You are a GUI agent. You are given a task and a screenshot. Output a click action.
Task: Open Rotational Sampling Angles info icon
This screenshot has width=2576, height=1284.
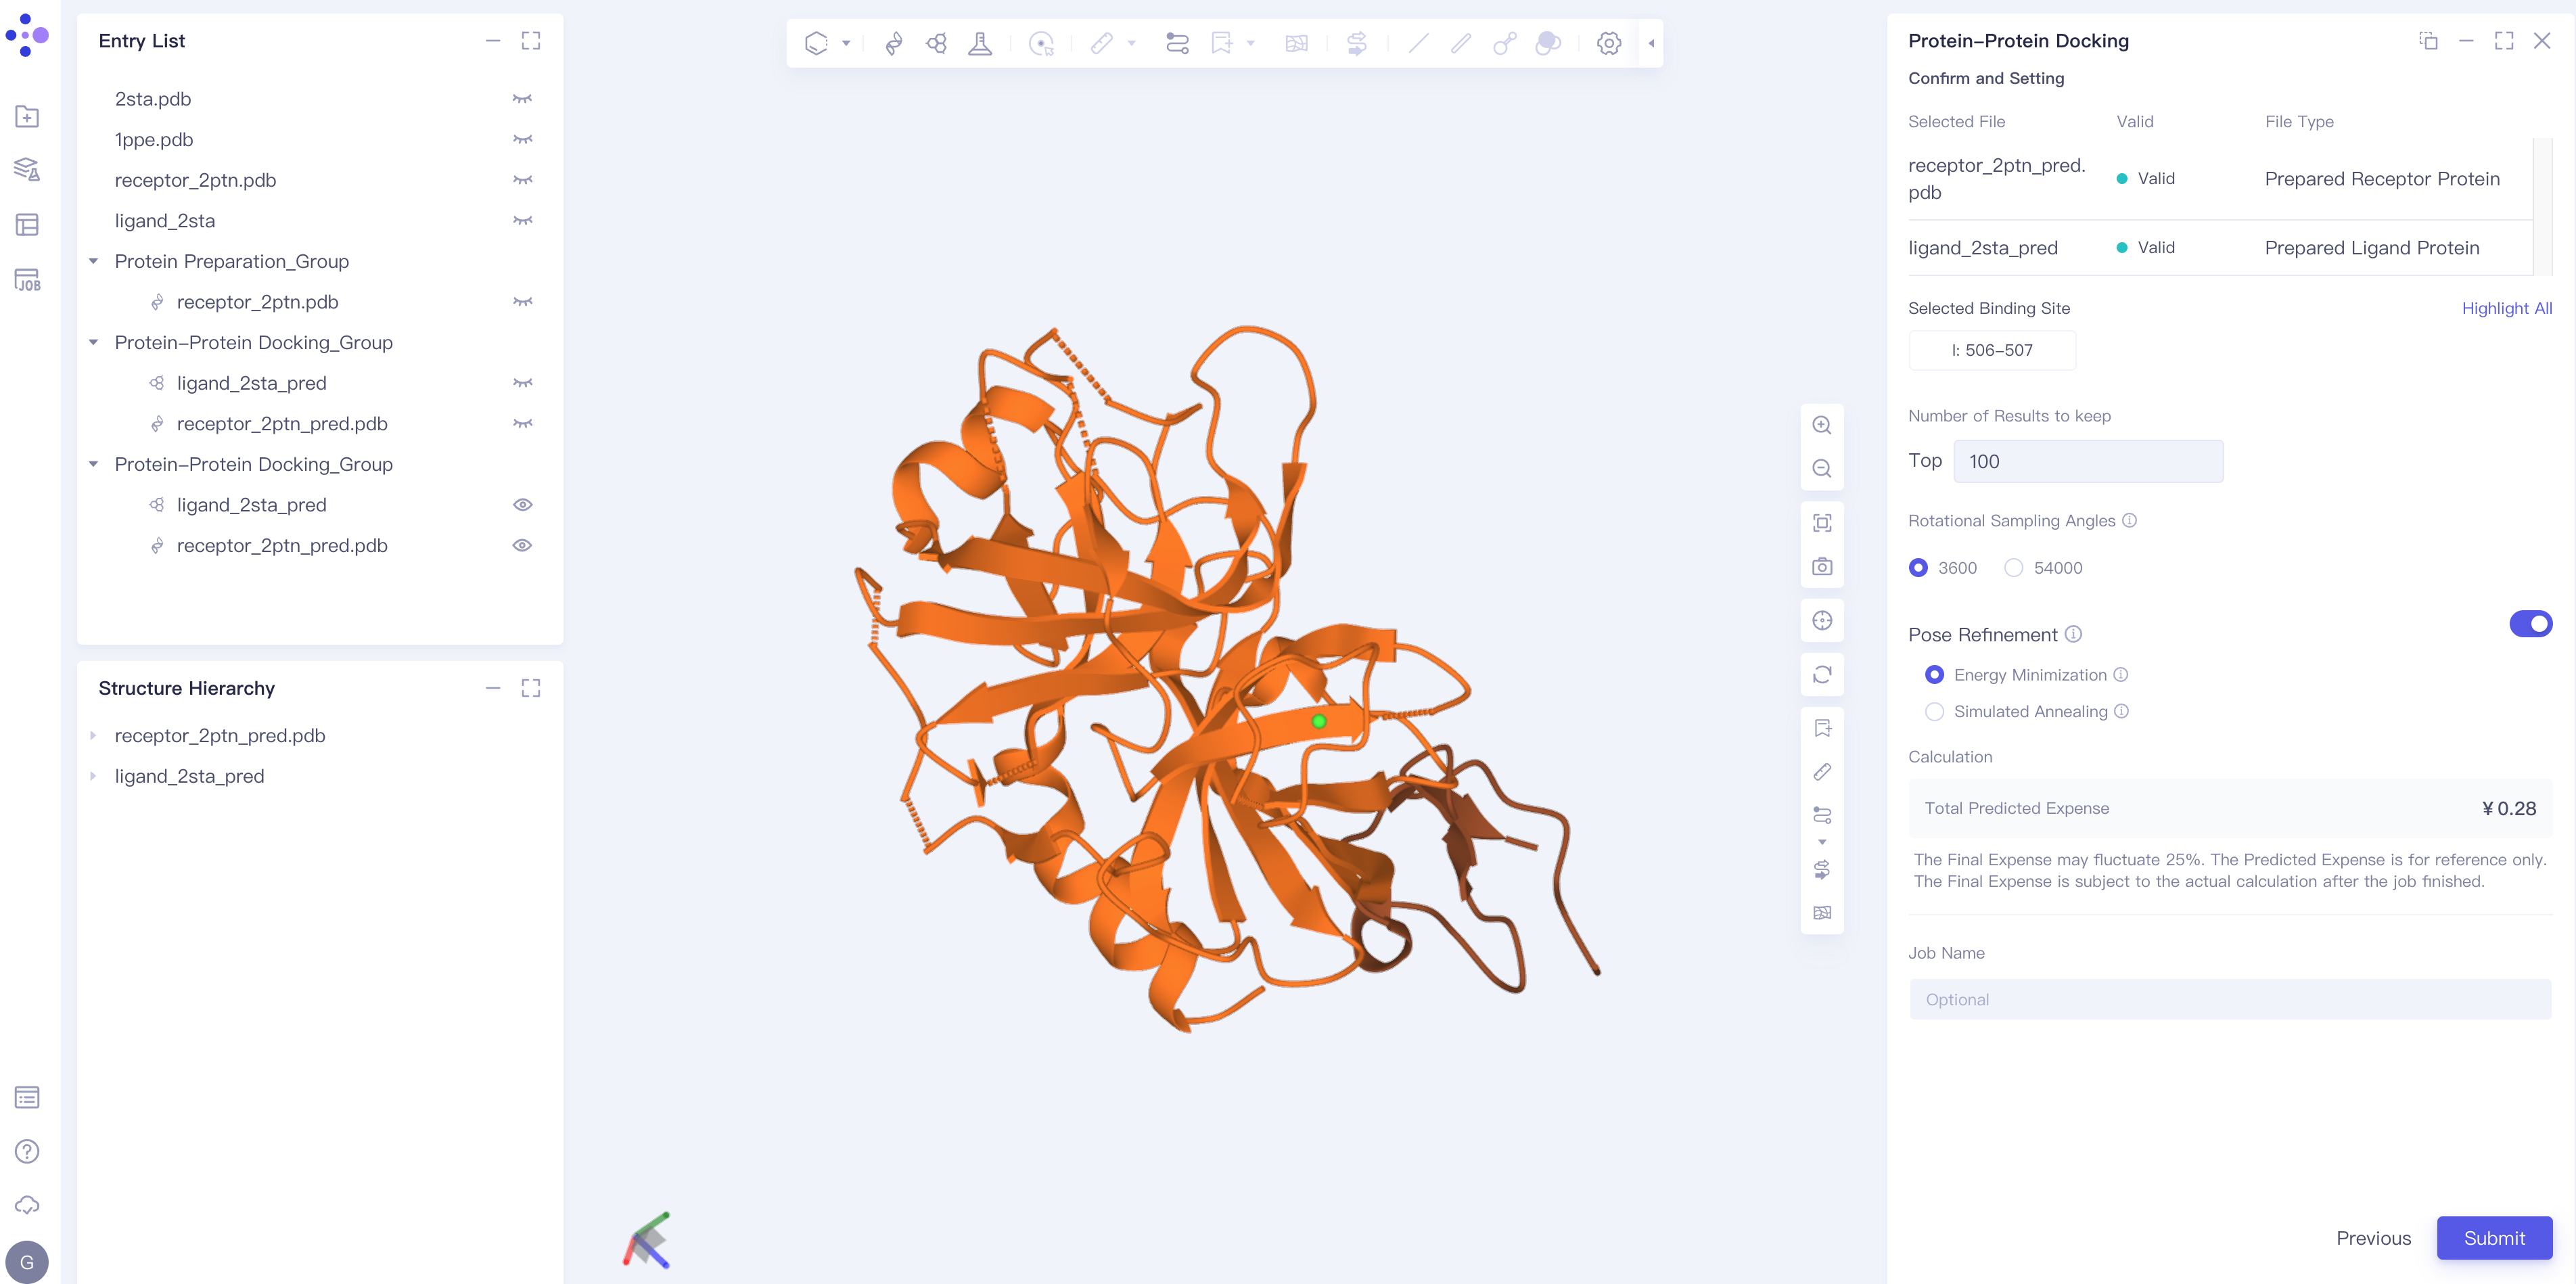tap(2129, 520)
